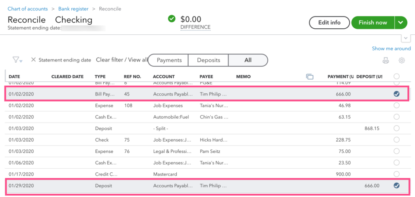Collapse the summary panel chevron
The height and width of the screenshot is (197, 415).
click(x=406, y=38)
